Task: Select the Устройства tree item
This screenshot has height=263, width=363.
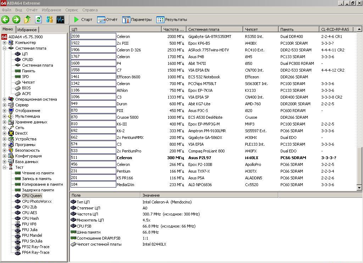Action: (x=26, y=139)
